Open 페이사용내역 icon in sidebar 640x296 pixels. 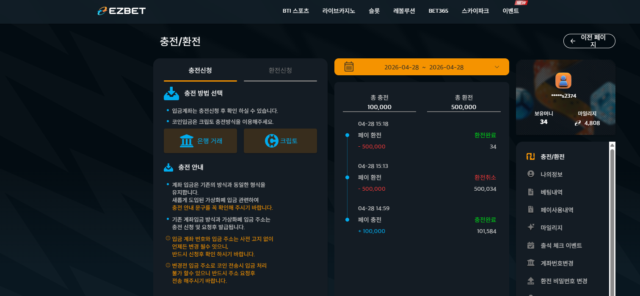coord(531,209)
